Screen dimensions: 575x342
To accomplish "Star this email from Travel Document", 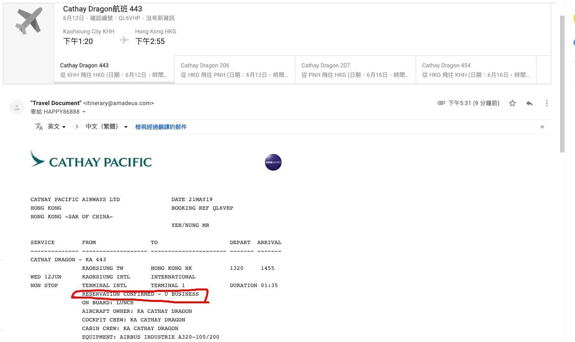I will [x=512, y=103].
